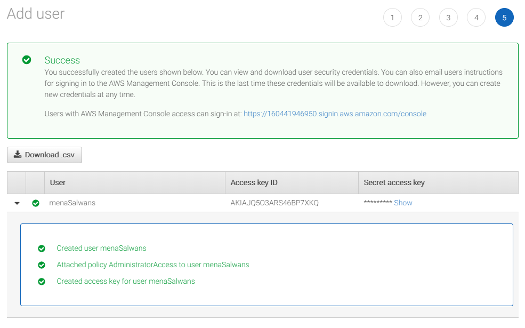Click the download icon on Download .csv
Viewport: 525px width, 328px height.
click(x=18, y=155)
